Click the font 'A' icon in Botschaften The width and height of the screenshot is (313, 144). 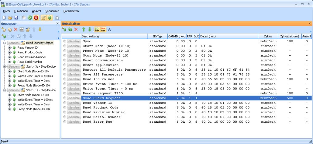pyautogui.click(x=109, y=30)
